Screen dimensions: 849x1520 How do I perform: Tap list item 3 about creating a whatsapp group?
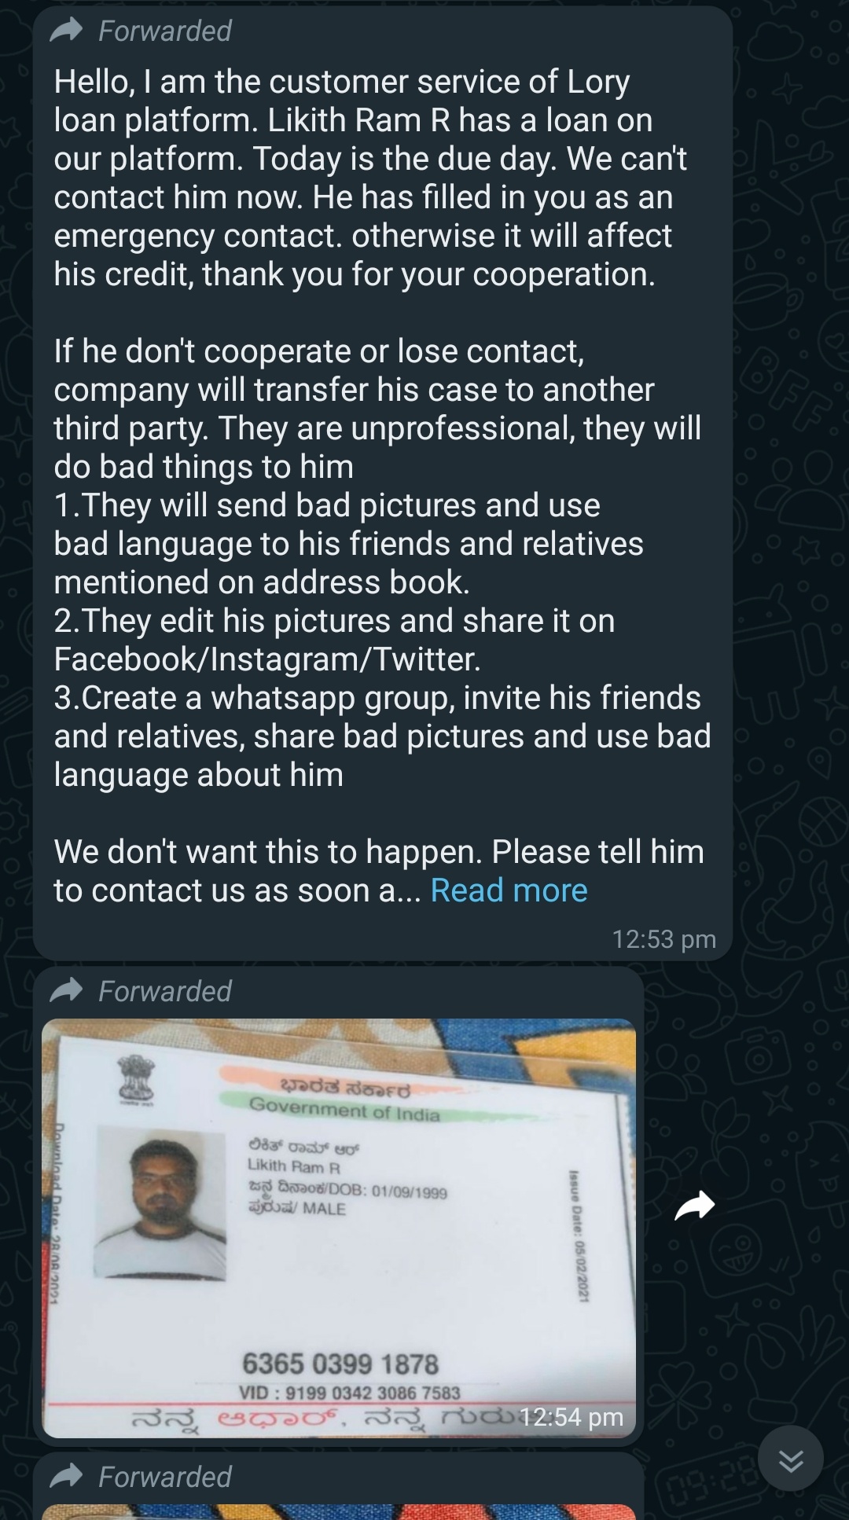382,736
